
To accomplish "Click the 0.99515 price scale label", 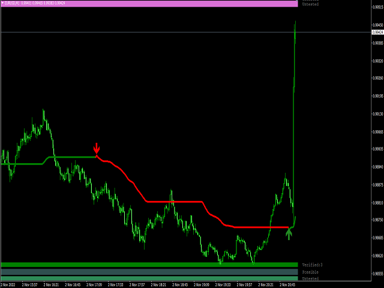I will [x=377, y=8].
